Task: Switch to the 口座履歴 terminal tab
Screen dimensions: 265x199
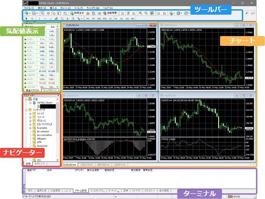Action: click(56, 191)
